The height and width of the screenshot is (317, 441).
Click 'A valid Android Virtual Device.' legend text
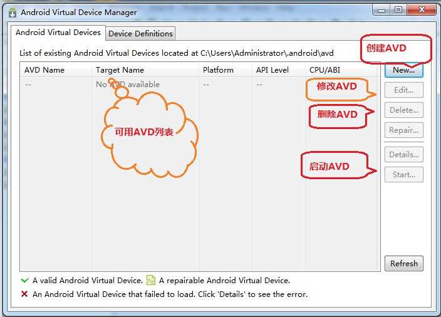(88, 281)
